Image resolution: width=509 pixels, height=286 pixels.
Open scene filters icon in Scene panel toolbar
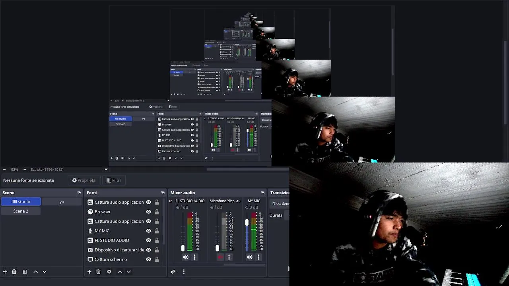(25, 272)
